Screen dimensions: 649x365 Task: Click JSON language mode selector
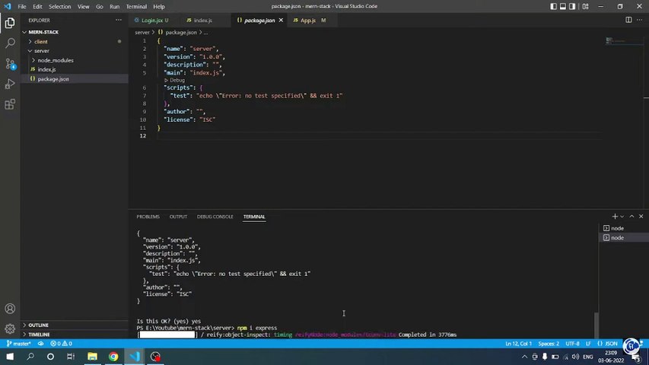[607, 344]
